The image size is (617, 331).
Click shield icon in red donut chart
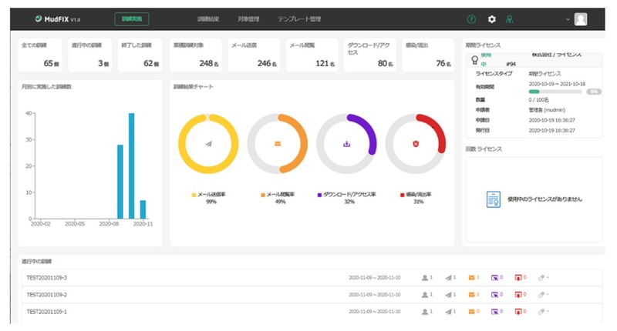(416, 143)
